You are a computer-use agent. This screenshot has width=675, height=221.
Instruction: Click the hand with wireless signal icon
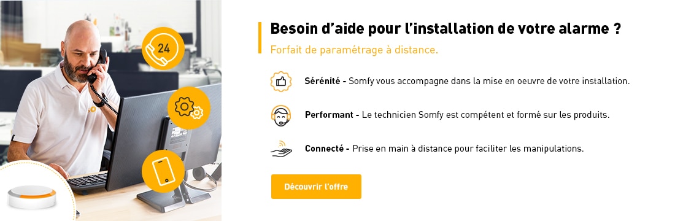pos(281,149)
